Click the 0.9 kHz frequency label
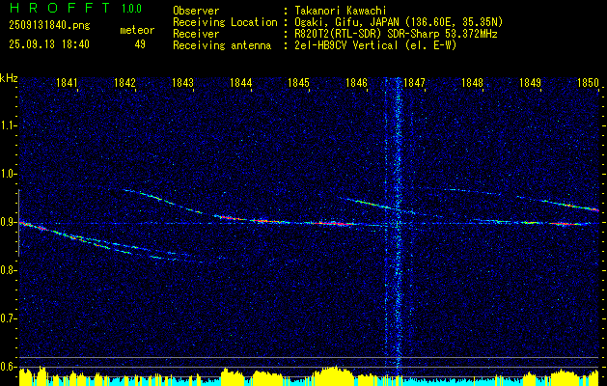Image resolution: width=607 pixels, height=386 pixels. pyautogui.click(x=8, y=222)
